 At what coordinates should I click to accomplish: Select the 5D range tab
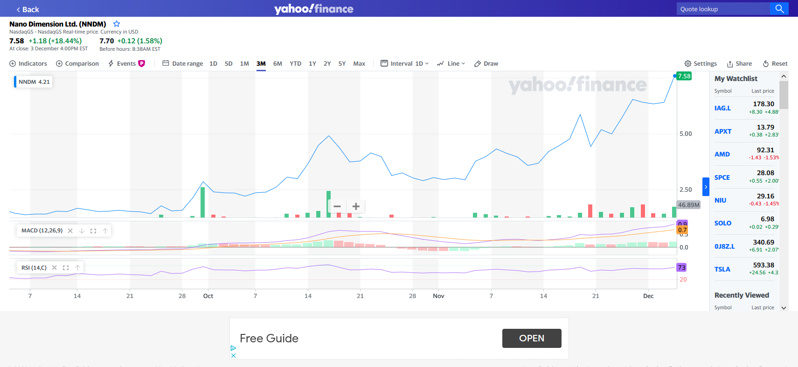(229, 63)
